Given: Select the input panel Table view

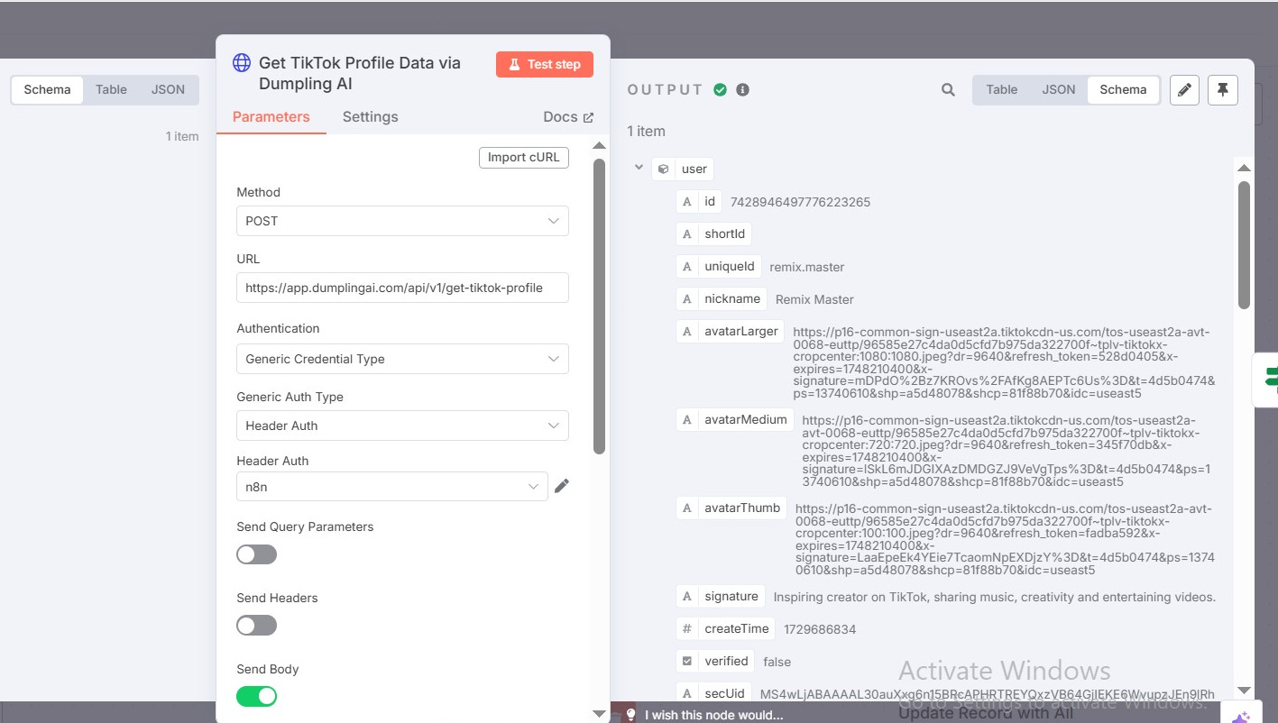Looking at the screenshot, I should coord(111,89).
